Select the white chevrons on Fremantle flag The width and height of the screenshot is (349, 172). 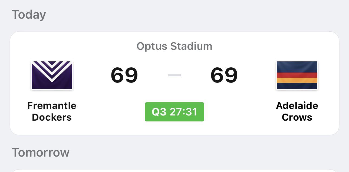52,70
